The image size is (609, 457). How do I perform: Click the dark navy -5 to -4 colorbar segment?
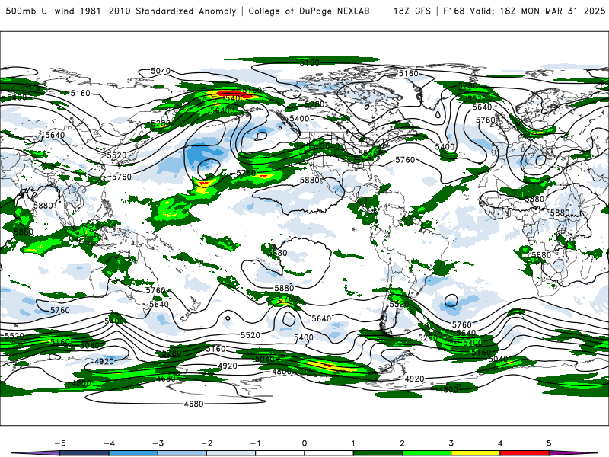pyautogui.click(x=84, y=453)
